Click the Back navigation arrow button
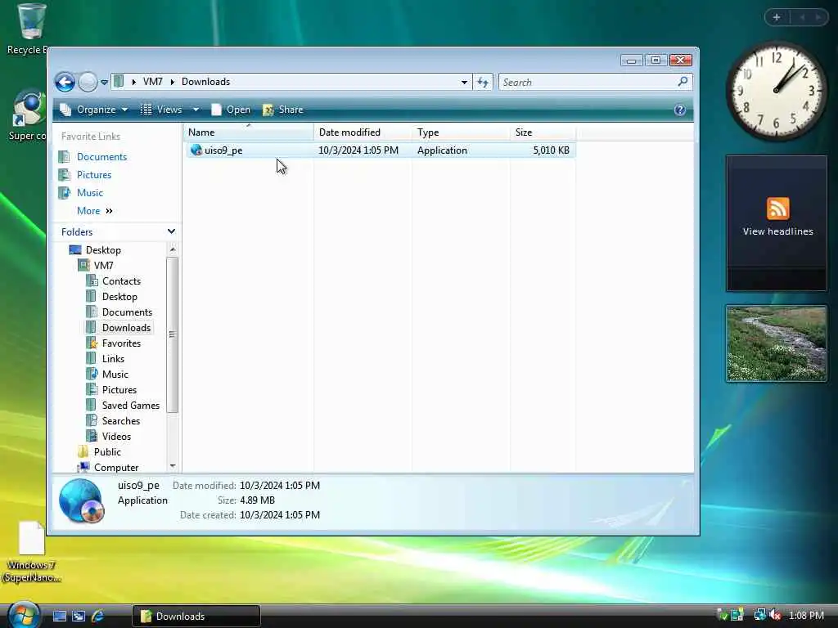This screenshot has width=838, height=628. [65, 83]
